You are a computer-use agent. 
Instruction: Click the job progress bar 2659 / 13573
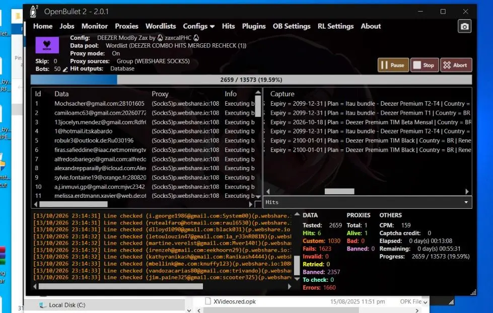tap(251, 80)
